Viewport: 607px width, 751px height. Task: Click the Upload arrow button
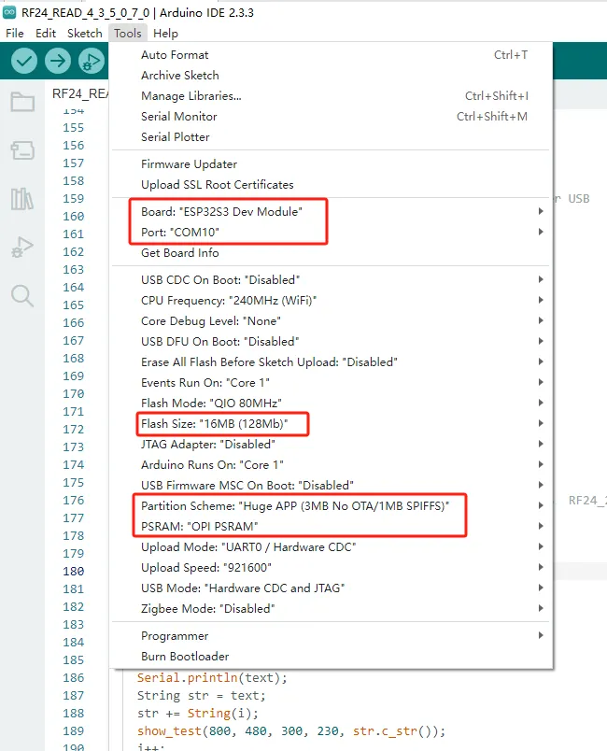pos(58,62)
